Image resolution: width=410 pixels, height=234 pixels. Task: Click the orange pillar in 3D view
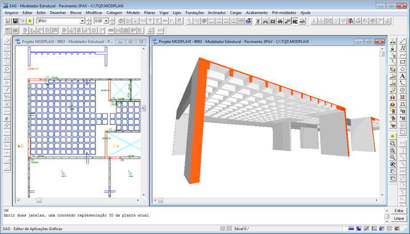(199, 125)
